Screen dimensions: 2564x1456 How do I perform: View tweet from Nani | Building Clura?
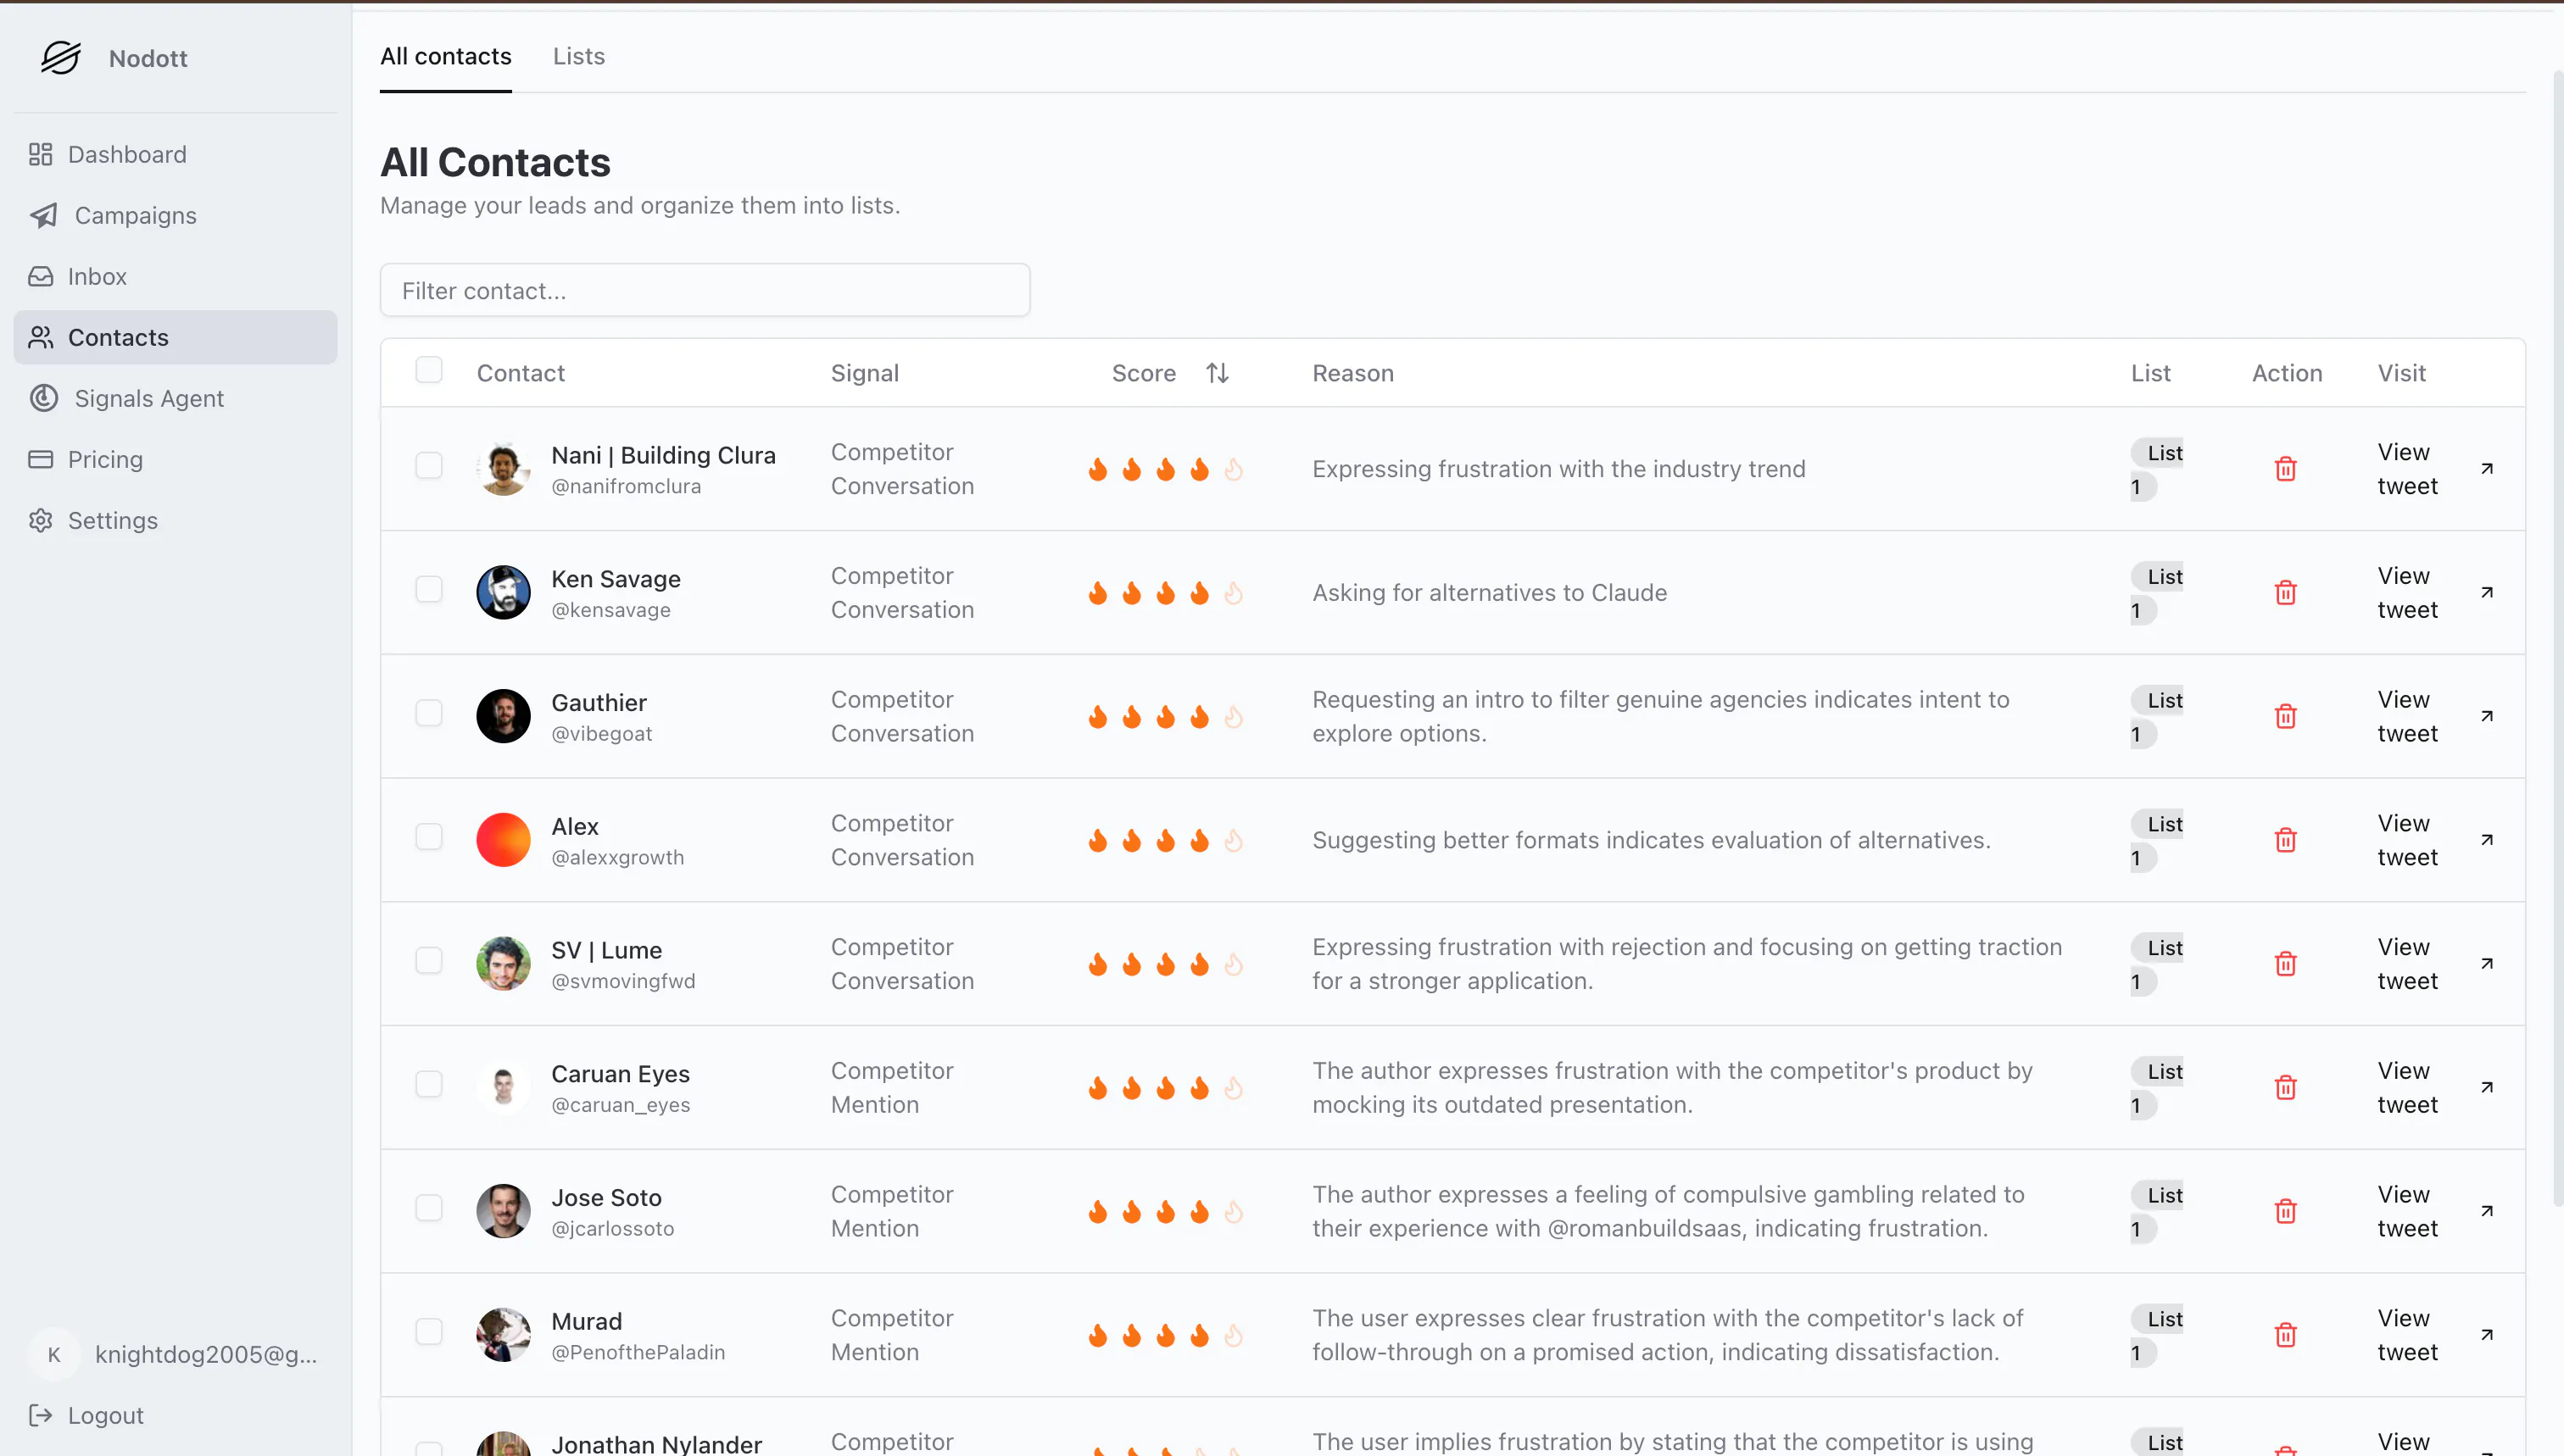(2407, 469)
